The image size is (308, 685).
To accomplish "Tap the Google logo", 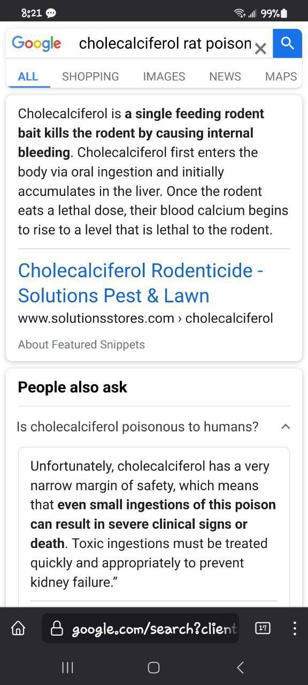I will coord(36,43).
